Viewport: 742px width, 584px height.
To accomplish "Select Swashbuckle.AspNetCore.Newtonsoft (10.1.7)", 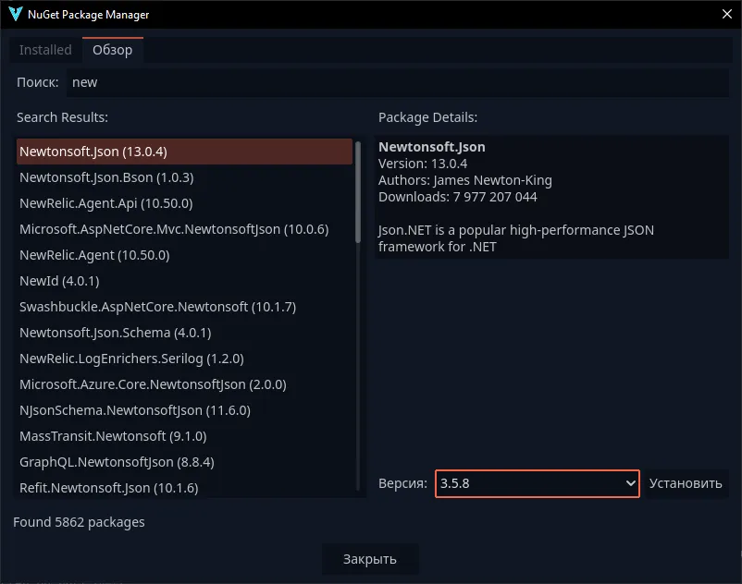I will pyautogui.click(x=157, y=307).
